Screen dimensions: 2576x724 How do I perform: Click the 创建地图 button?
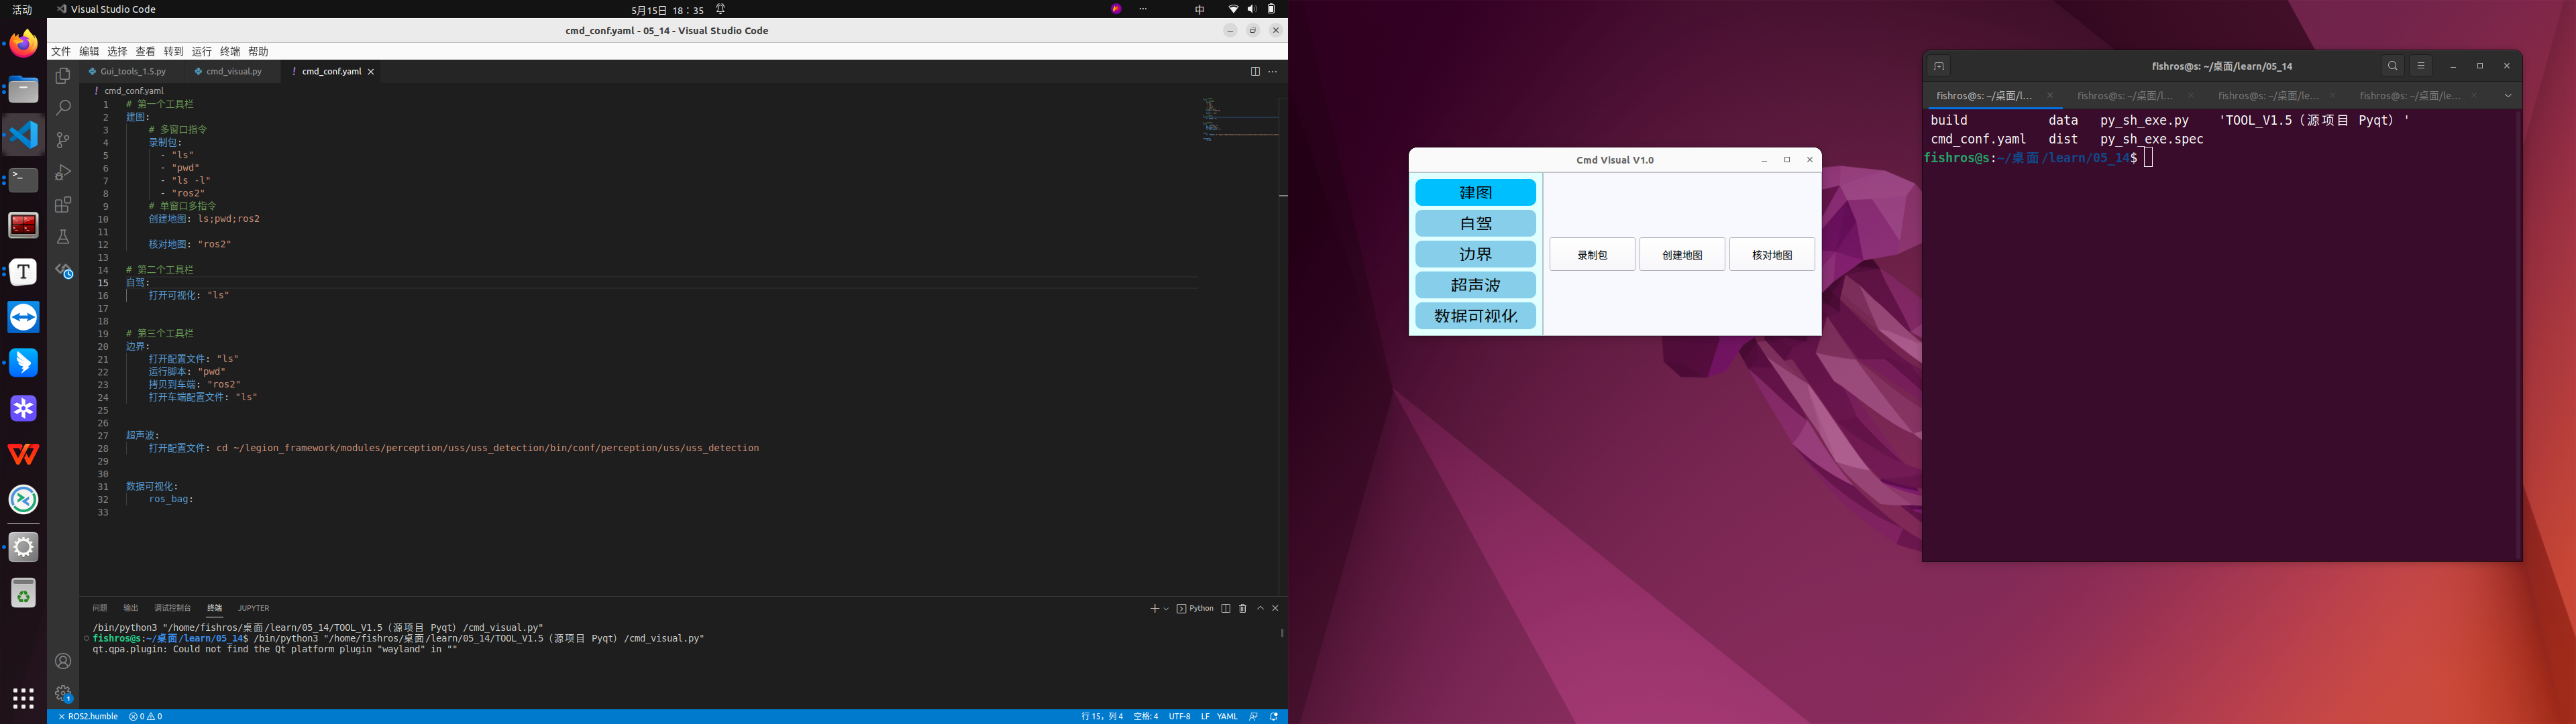[x=1682, y=255]
